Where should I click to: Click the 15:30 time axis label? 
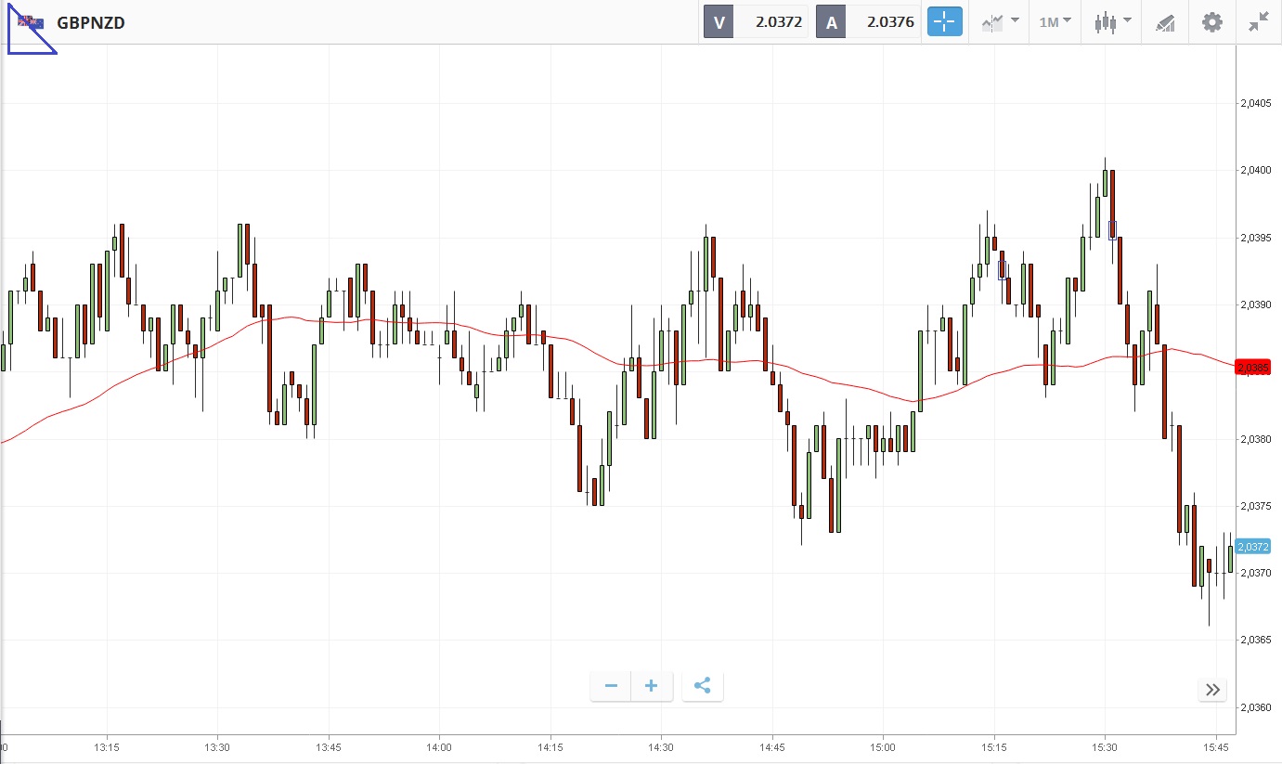pos(1105,747)
